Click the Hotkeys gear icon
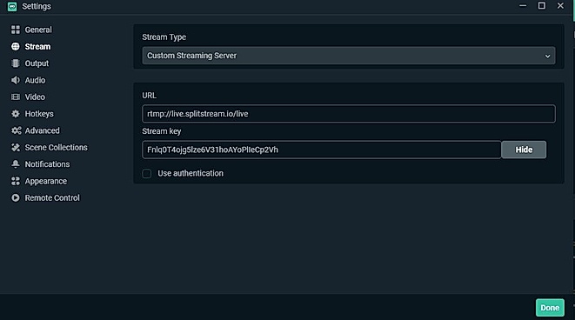 (16, 114)
